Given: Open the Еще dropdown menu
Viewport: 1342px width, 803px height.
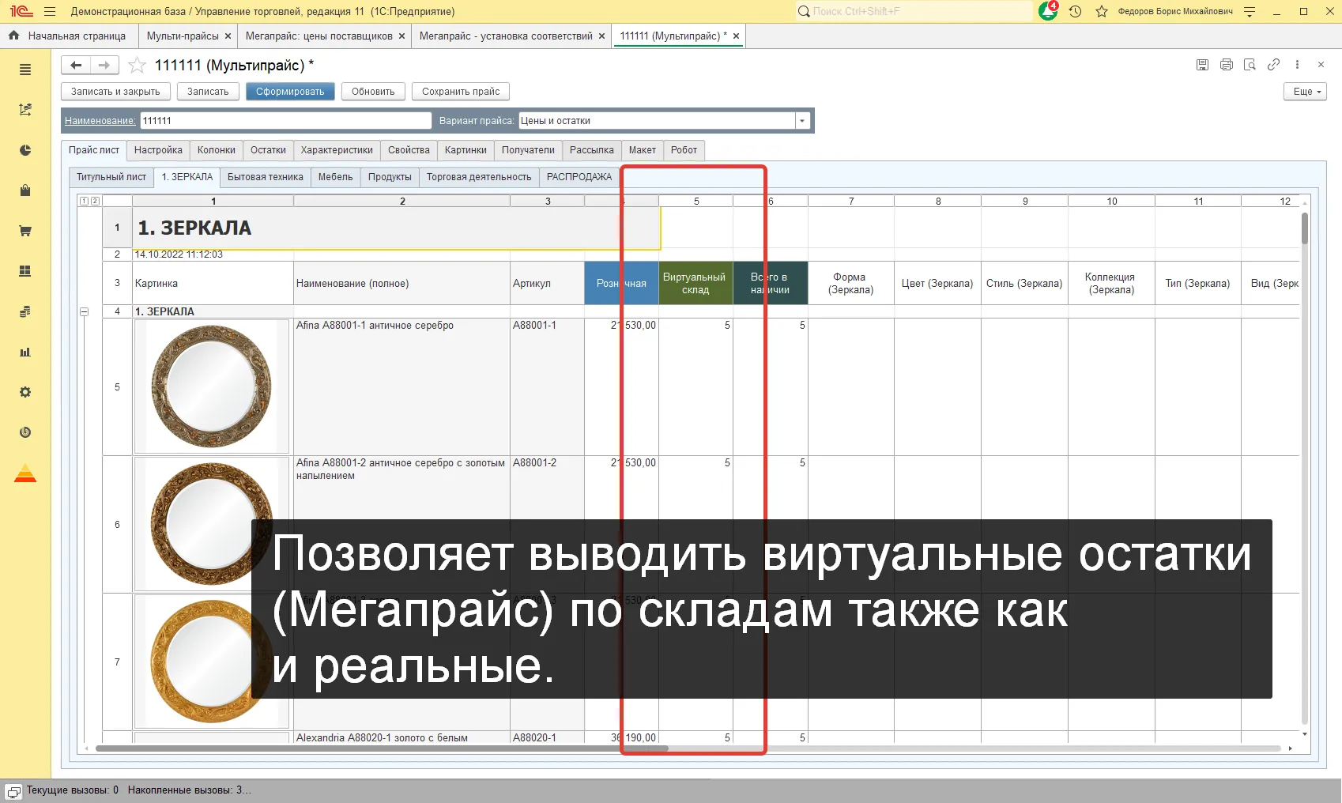Looking at the screenshot, I should click(1306, 92).
